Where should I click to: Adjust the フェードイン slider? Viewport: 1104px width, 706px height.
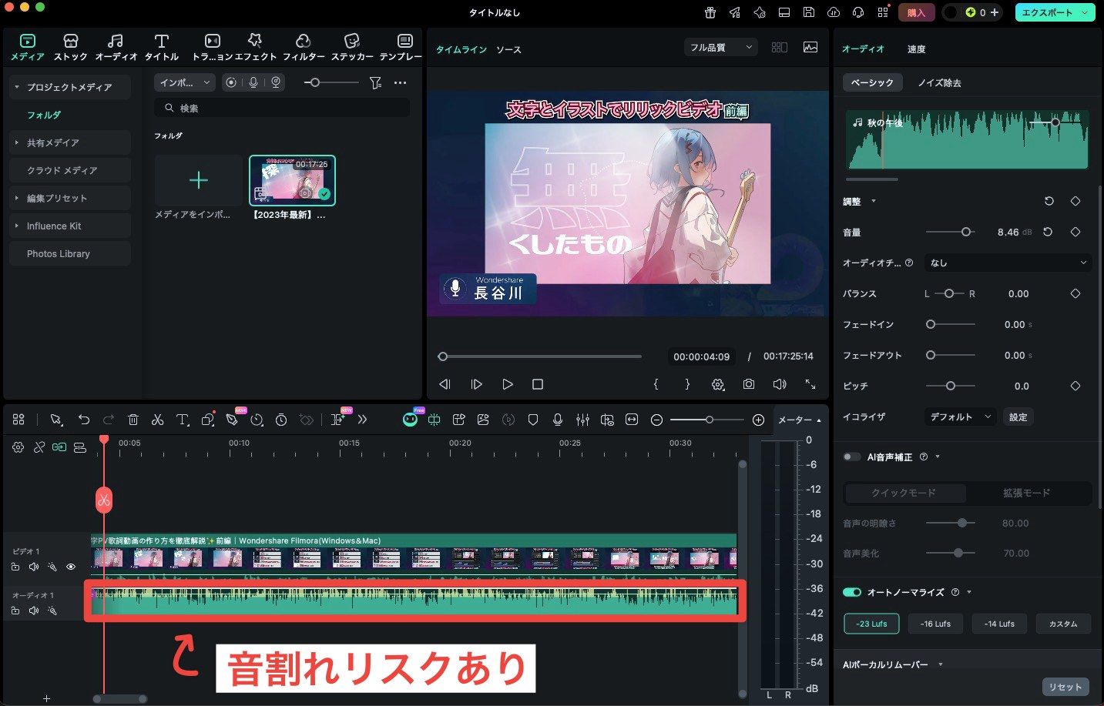(951, 324)
